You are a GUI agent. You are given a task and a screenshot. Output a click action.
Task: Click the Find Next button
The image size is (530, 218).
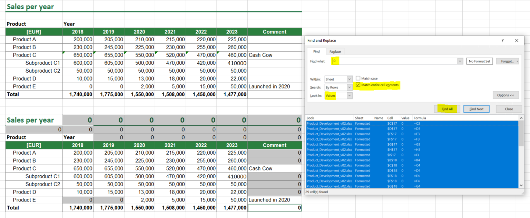(477, 108)
